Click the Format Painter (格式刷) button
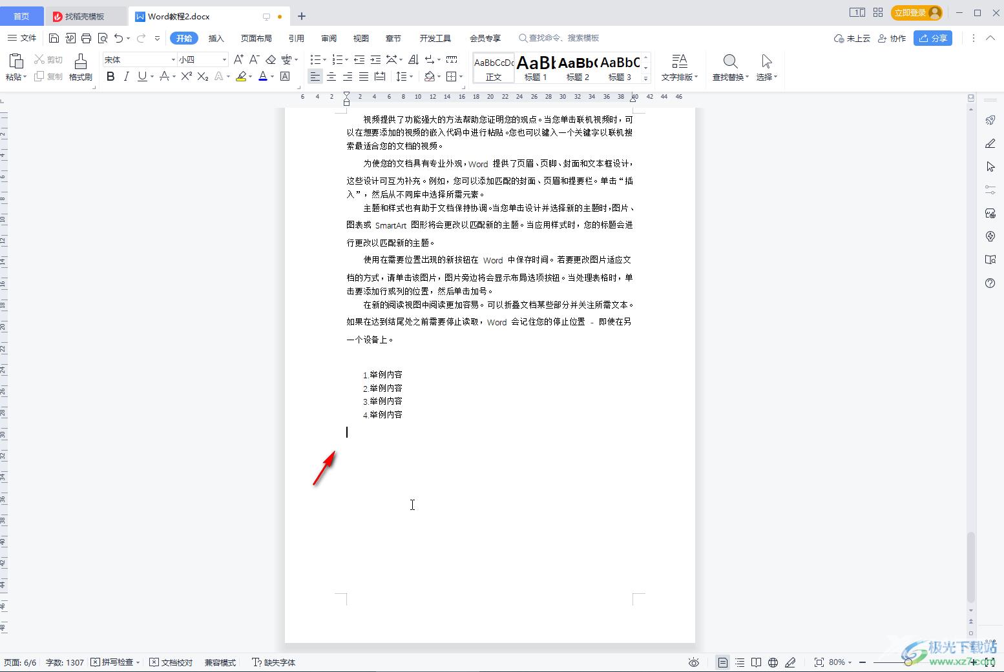 coord(80,68)
